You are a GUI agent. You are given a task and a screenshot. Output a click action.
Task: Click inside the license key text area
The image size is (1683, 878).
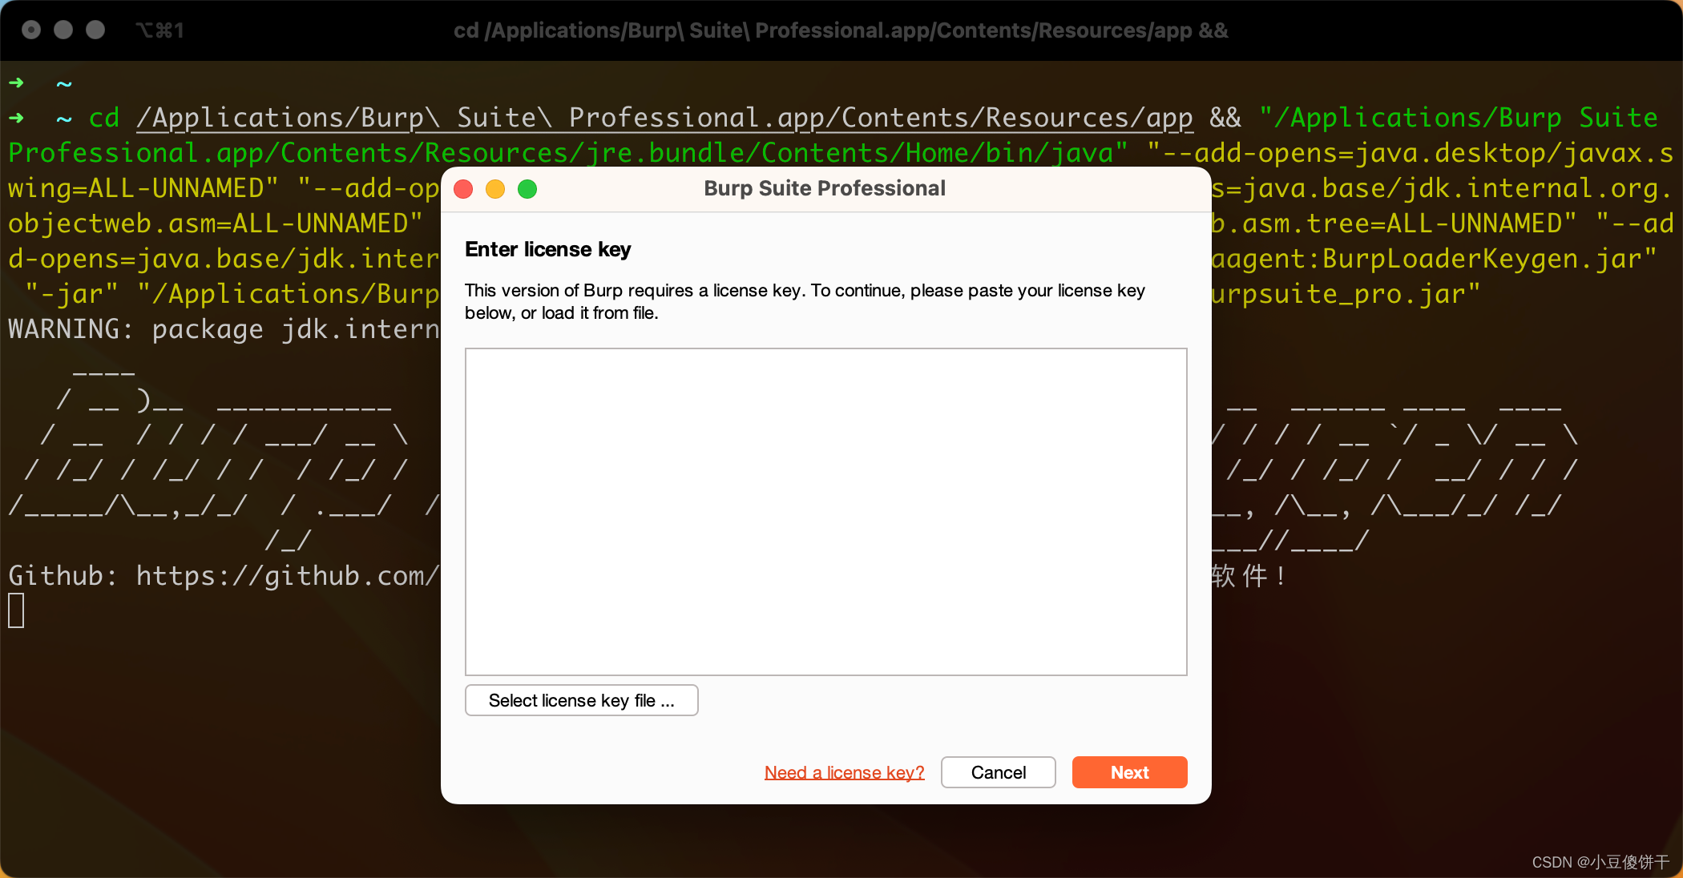825,511
